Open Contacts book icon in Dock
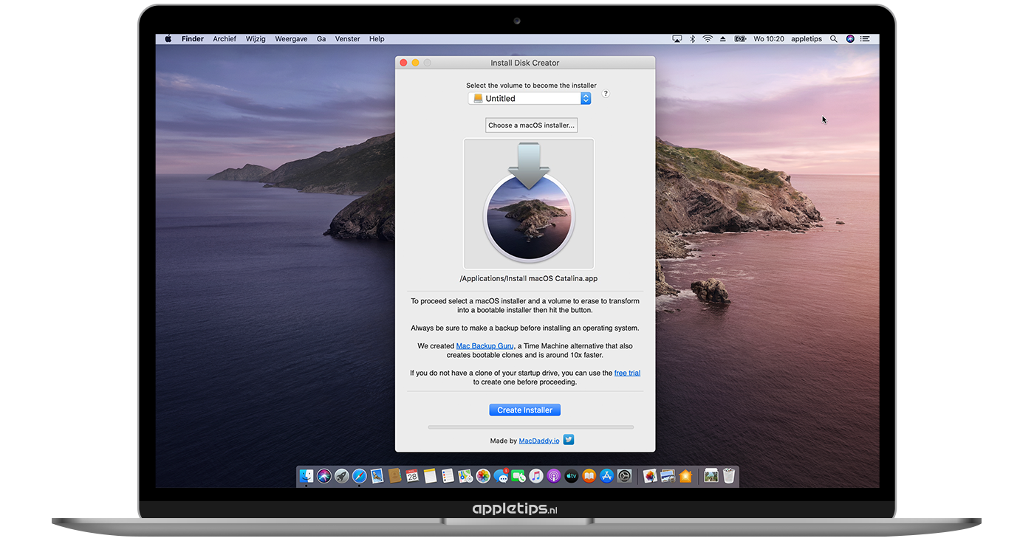Viewport: 1034px width, 541px height. 395,476
